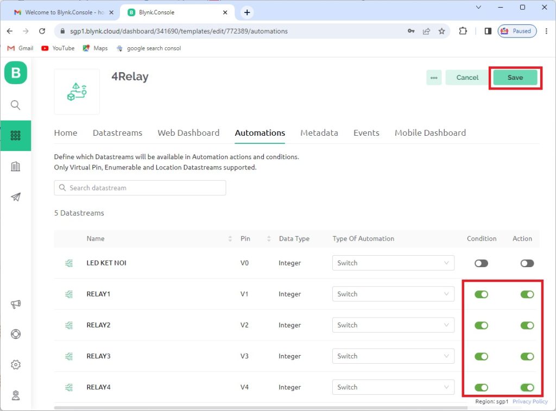The width and height of the screenshot is (556, 411).
Task: Click the paper plane icon in sidebar
Action: click(16, 197)
